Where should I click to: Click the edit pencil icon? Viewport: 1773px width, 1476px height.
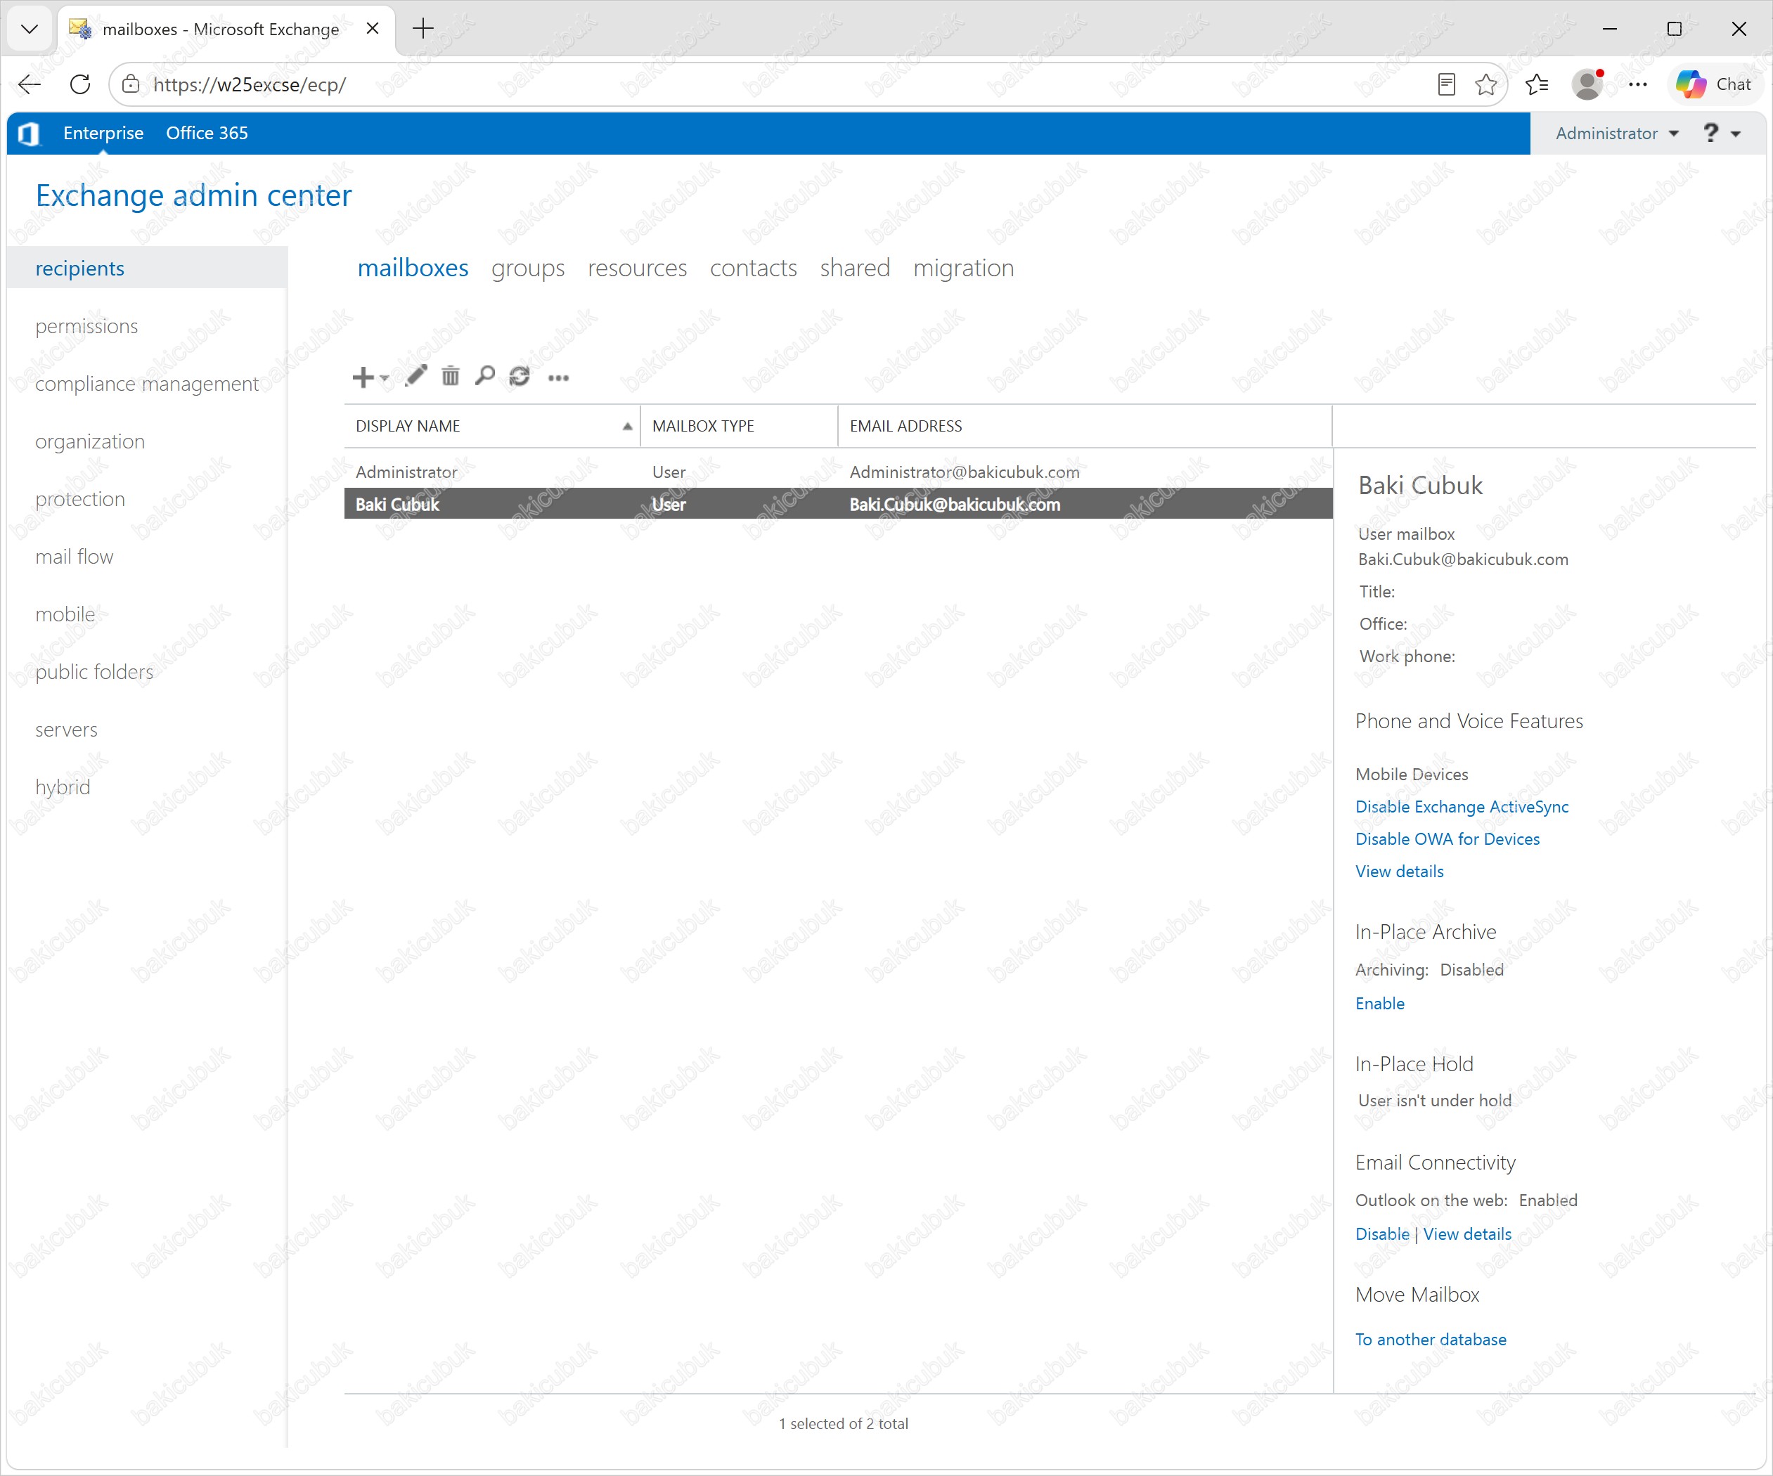[x=415, y=375]
